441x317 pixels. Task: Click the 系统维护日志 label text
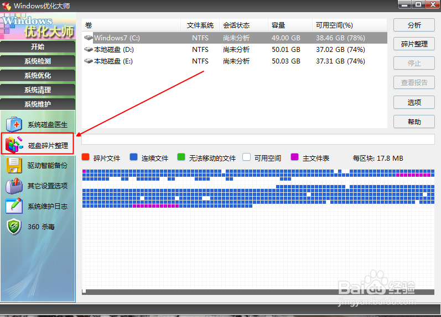click(48, 207)
